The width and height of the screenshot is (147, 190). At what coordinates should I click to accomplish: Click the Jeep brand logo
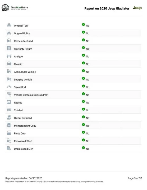coord(137,8)
